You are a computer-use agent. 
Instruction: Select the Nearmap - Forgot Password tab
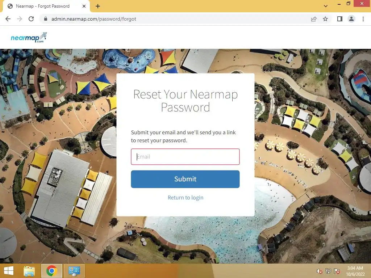46,6
